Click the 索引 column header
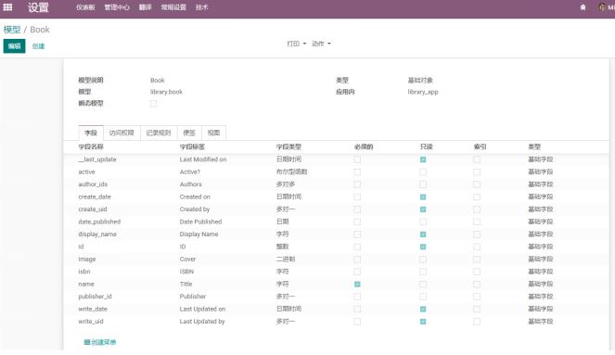The height and width of the screenshot is (355, 615). [x=480, y=147]
